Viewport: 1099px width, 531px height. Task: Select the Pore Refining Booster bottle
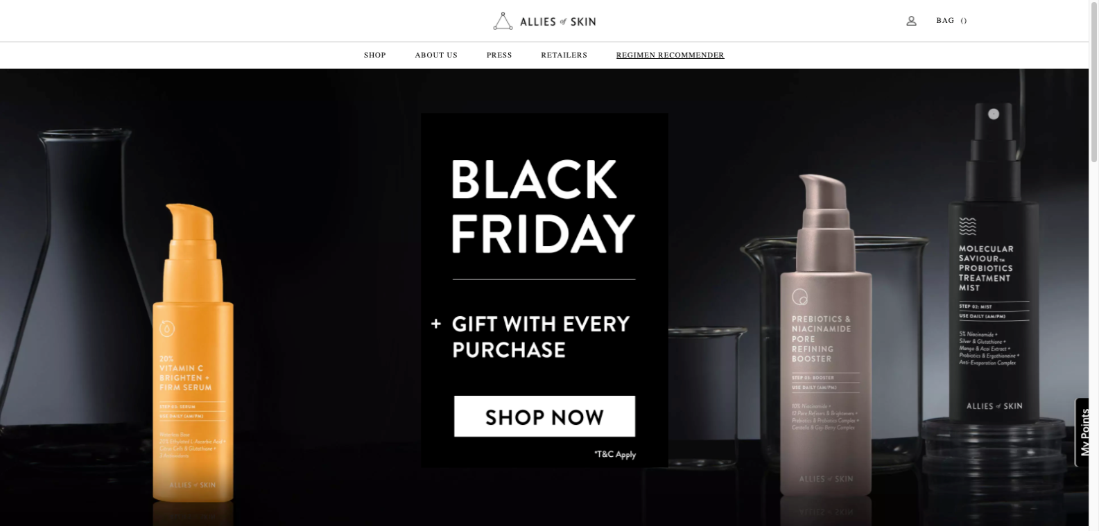click(824, 336)
